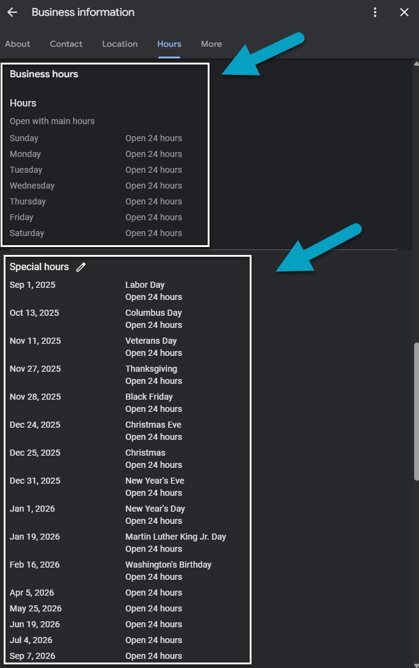This screenshot has width=419, height=668.
Task: Open the Contact tab
Action: click(66, 44)
